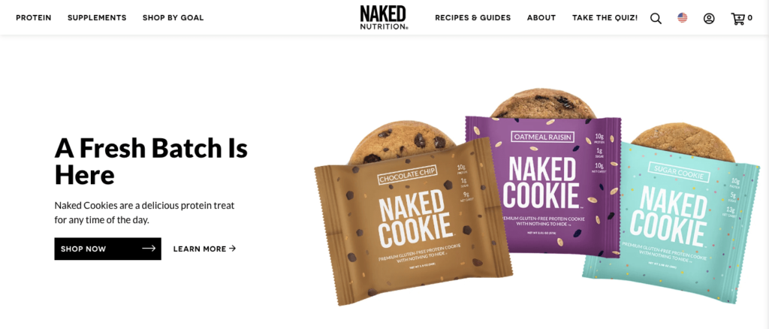Open the Protein menu

coord(34,17)
